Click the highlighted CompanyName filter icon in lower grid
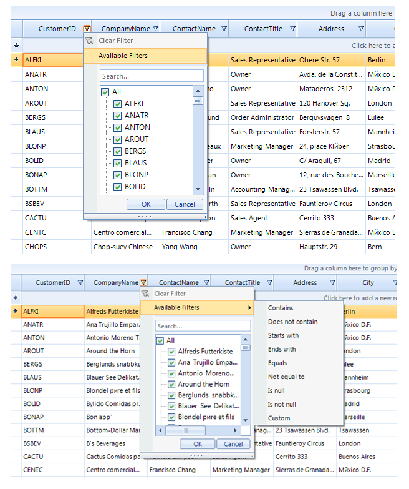The height and width of the screenshot is (489, 409). (143, 283)
